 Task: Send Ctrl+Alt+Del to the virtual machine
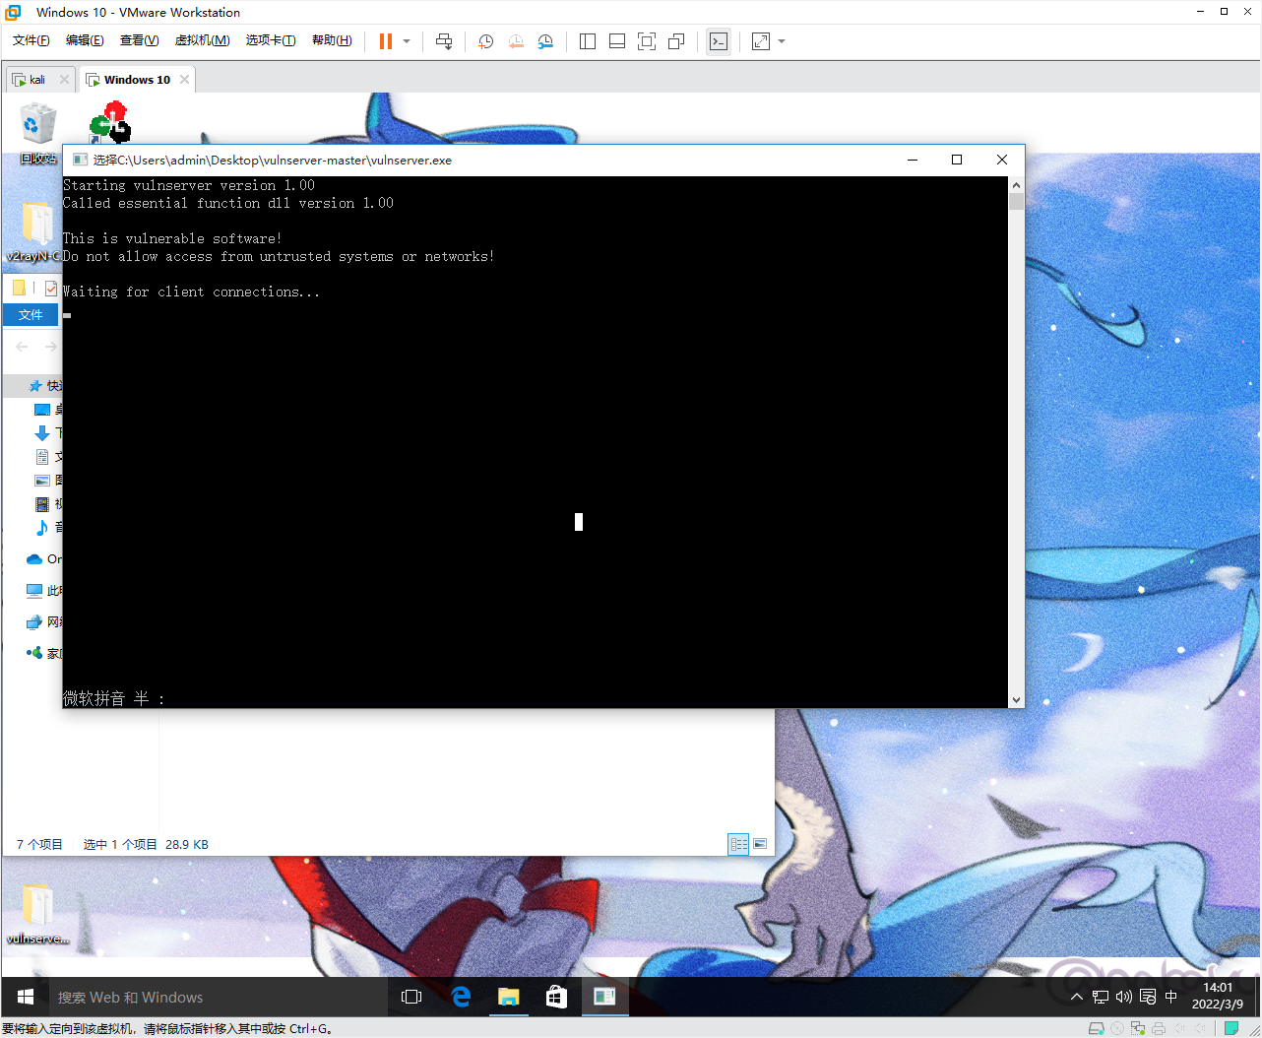tap(444, 41)
